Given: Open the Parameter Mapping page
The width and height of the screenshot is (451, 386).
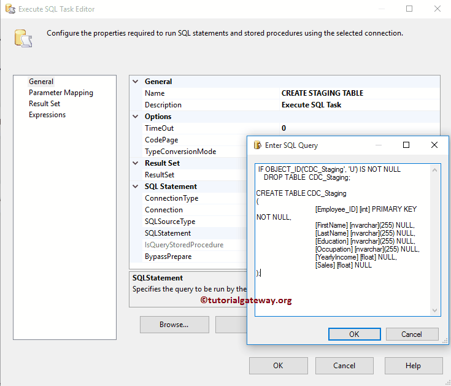Looking at the screenshot, I should pyautogui.click(x=61, y=93).
